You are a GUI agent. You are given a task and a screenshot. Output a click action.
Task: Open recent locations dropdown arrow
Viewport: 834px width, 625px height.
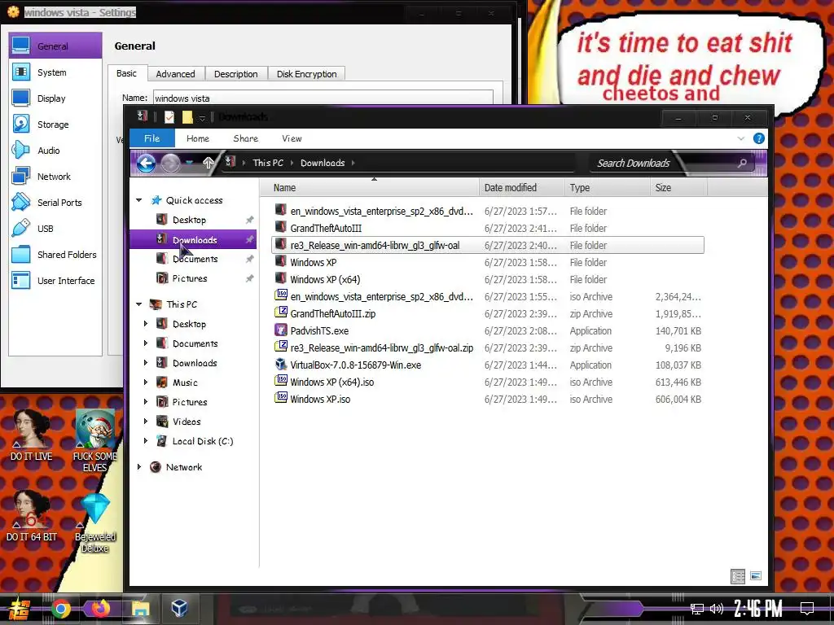[x=189, y=163]
